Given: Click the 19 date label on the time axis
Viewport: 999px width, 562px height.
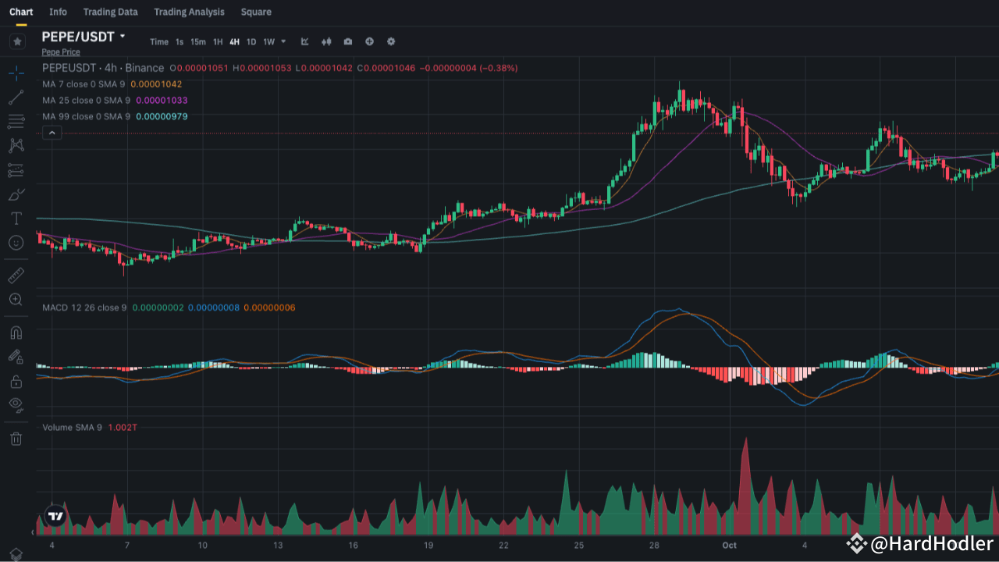Looking at the screenshot, I should (428, 545).
